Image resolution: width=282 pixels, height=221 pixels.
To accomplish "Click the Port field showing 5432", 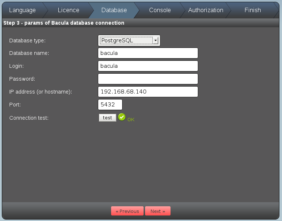I will (110, 105).
